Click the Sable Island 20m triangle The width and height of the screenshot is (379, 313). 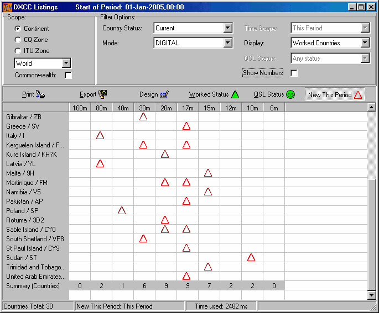tap(165, 229)
